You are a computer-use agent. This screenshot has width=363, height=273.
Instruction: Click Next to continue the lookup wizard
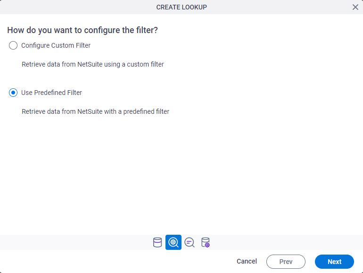point(334,262)
